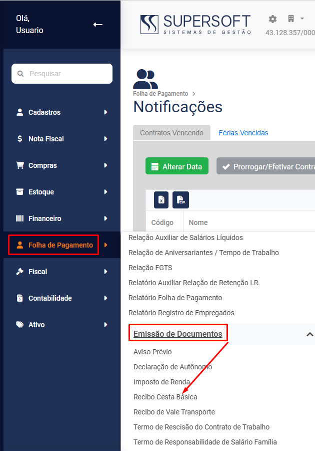Screen dimensions: 315x451
Task: Open the Ativo menu
Action: 62,325
